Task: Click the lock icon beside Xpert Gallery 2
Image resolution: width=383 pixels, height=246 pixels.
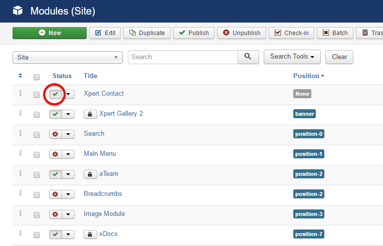Action: pos(90,114)
